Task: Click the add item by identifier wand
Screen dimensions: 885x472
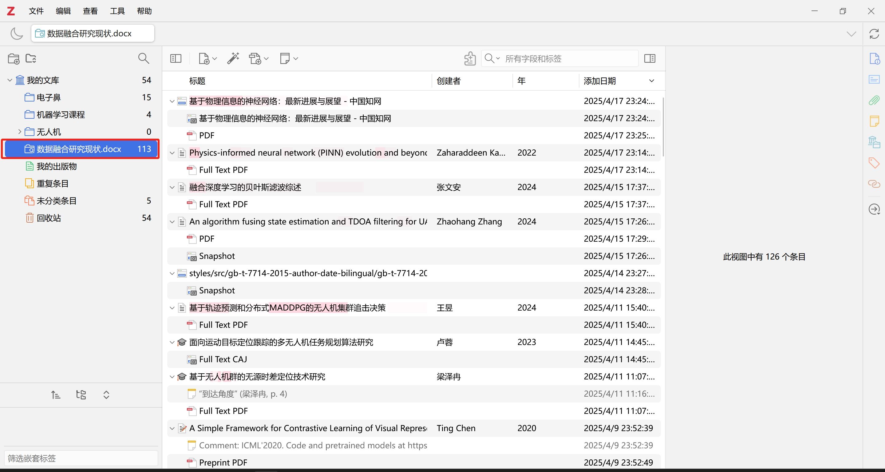Action: (233, 58)
